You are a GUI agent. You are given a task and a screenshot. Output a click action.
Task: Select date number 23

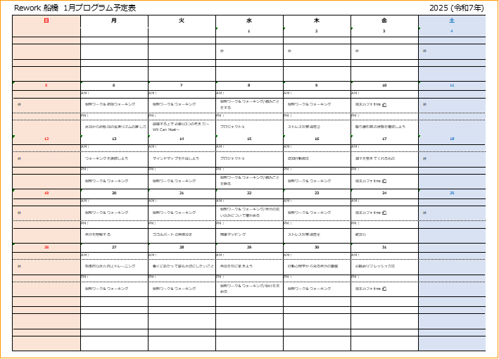tap(317, 193)
